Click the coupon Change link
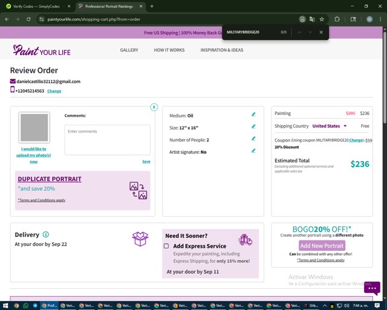 (356, 140)
